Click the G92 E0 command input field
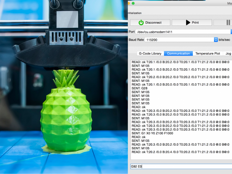 [x=180, y=166]
